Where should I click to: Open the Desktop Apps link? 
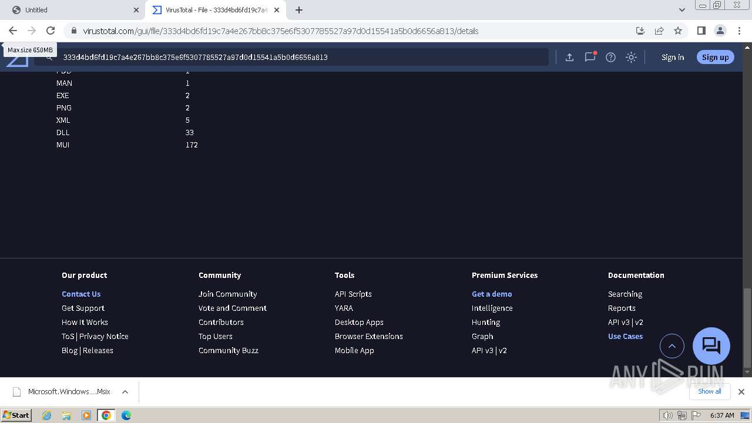point(359,322)
